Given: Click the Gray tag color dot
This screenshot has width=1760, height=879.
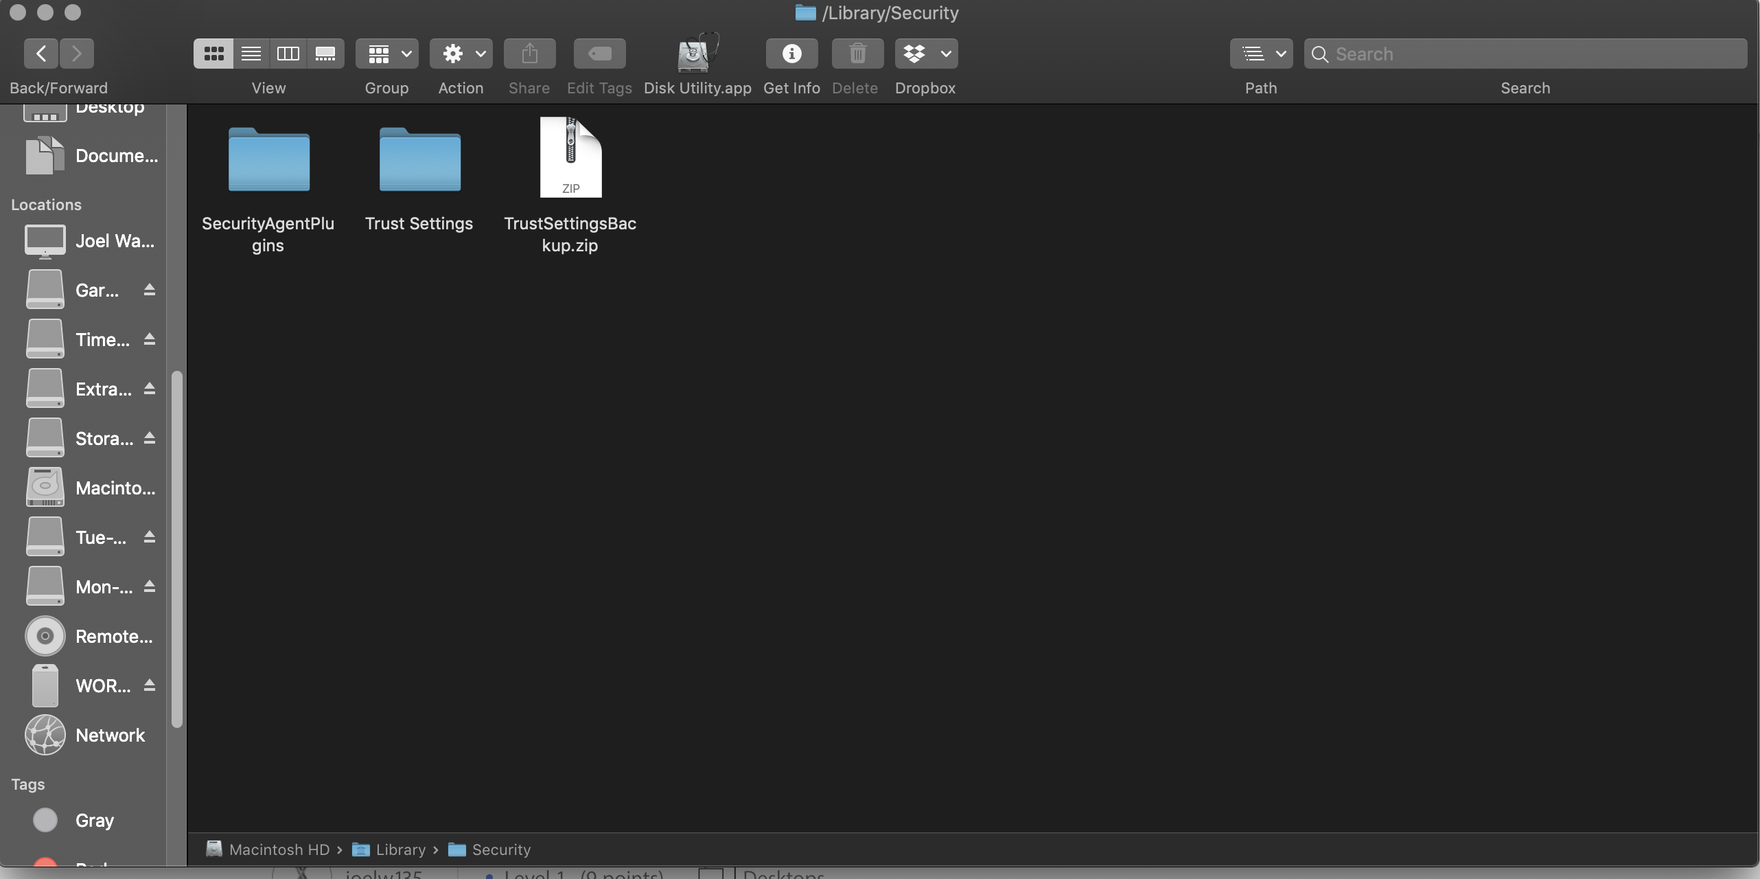Looking at the screenshot, I should (45, 820).
